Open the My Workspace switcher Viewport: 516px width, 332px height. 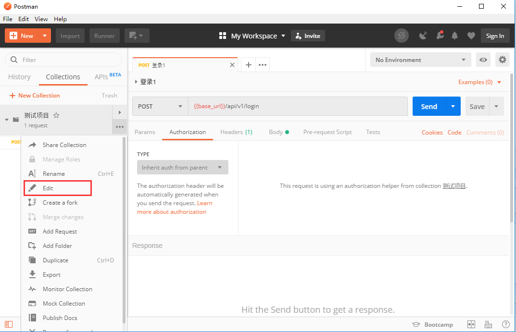[252, 36]
